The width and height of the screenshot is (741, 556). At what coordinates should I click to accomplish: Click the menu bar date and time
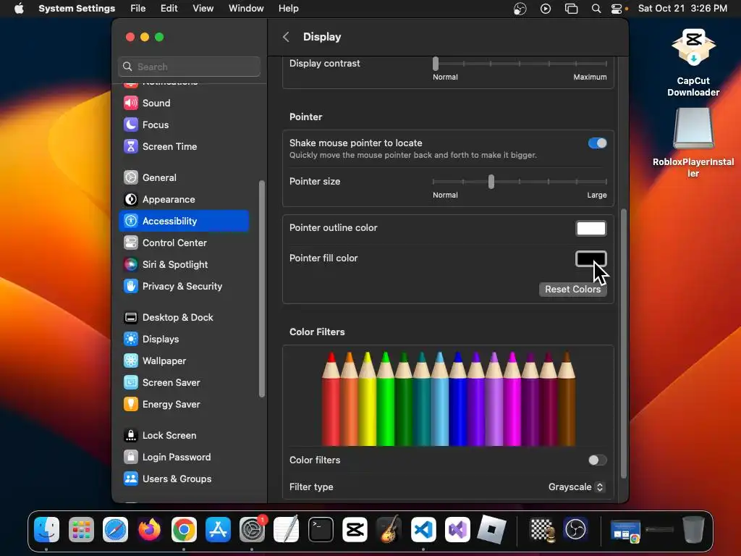point(682,9)
